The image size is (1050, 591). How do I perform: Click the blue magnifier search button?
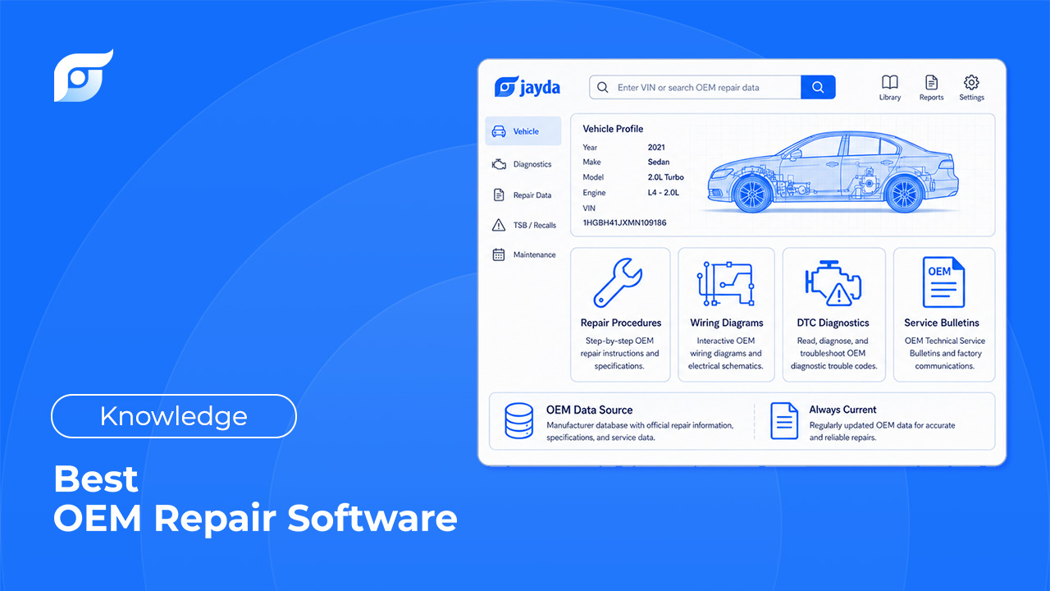pos(818,87)
